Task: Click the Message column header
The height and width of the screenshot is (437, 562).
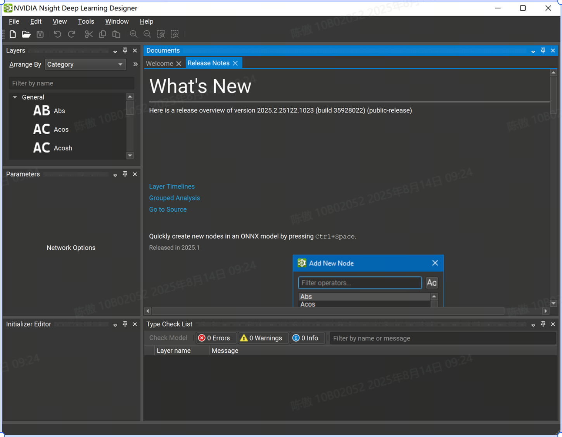Action: tap(225, 351)
